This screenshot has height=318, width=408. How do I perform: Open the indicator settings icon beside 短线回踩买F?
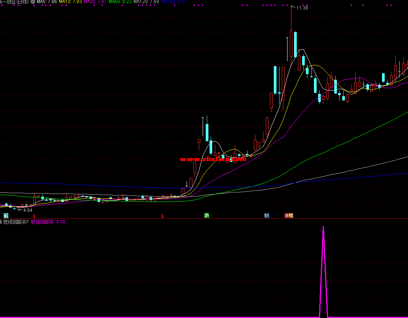(x=1, y=222)
